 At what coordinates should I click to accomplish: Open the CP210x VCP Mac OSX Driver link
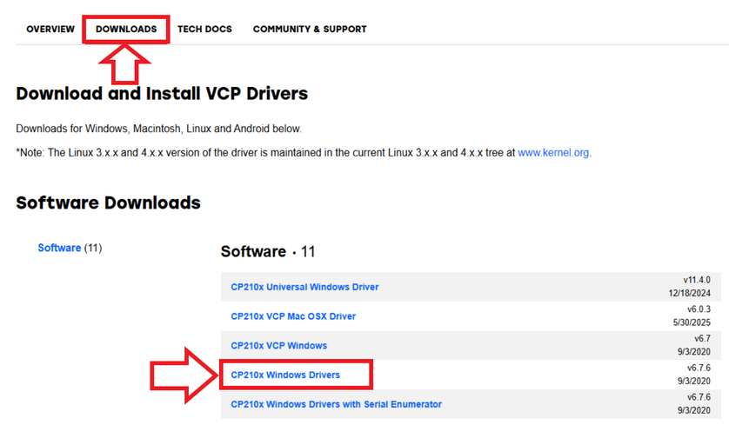tap(293, 316)
